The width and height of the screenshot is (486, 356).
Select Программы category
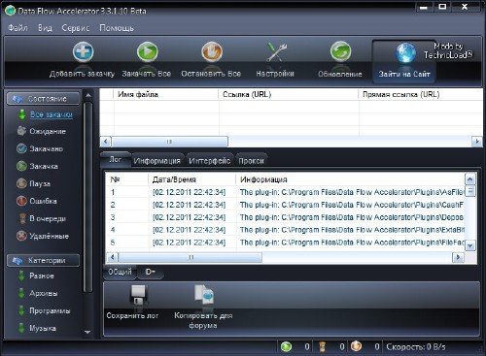coord(50,310)
